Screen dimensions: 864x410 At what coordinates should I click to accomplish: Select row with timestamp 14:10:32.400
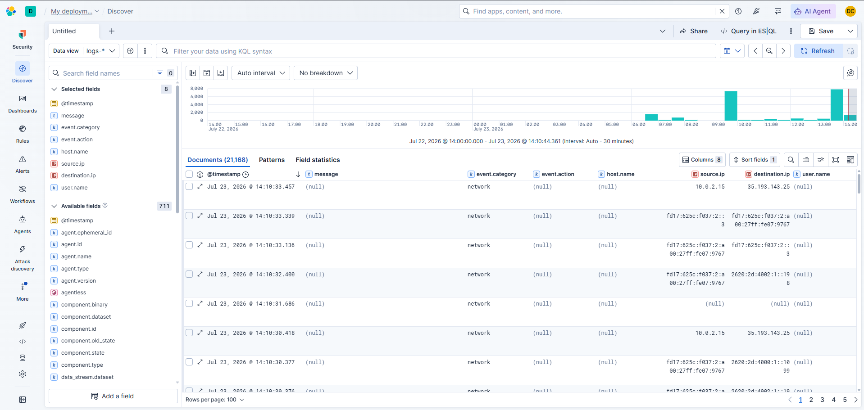[189, 274]
